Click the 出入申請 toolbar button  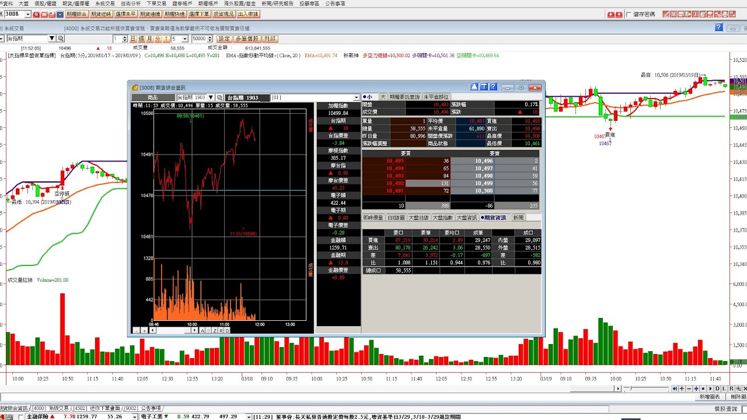pyautogui.click(x=248, y=14)
